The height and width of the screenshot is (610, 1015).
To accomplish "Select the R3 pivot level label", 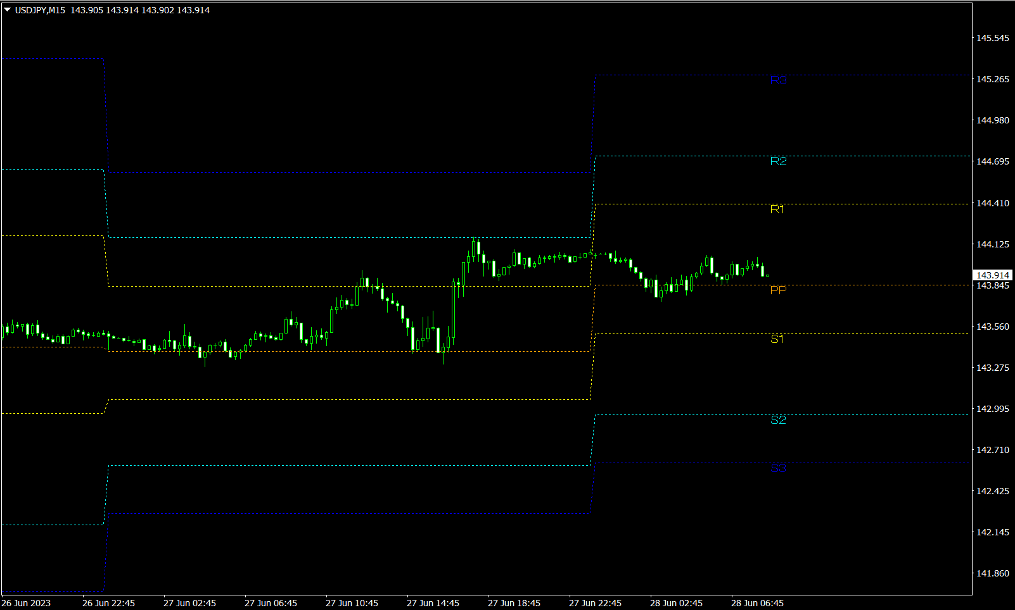I will point(779,80).
